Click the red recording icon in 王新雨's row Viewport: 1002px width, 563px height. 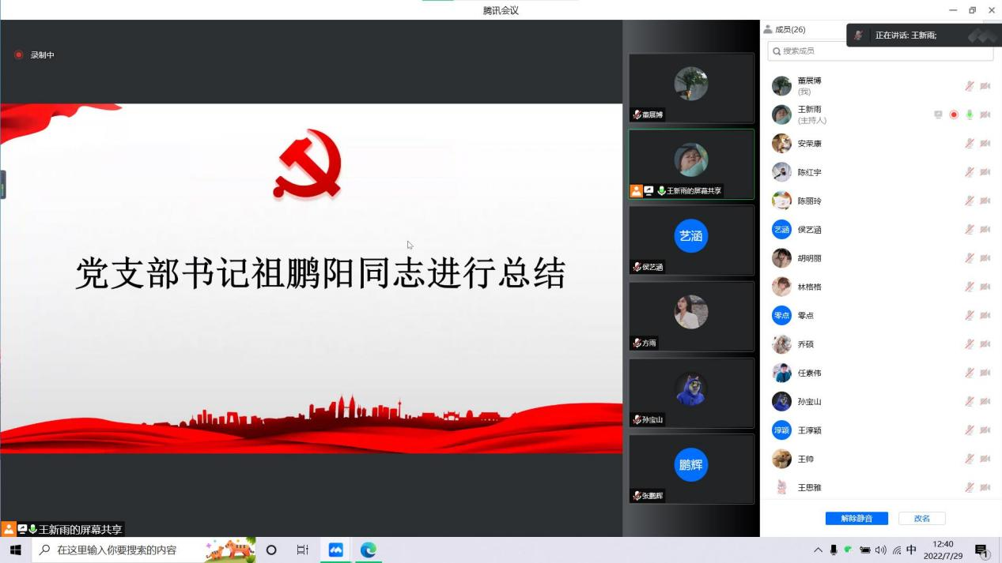click(954, 114)
